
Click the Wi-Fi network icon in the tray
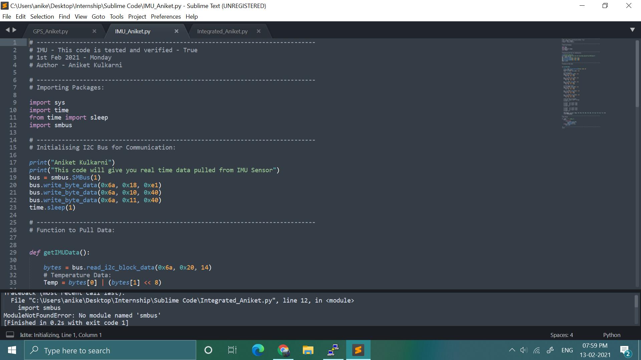point(537,350)
